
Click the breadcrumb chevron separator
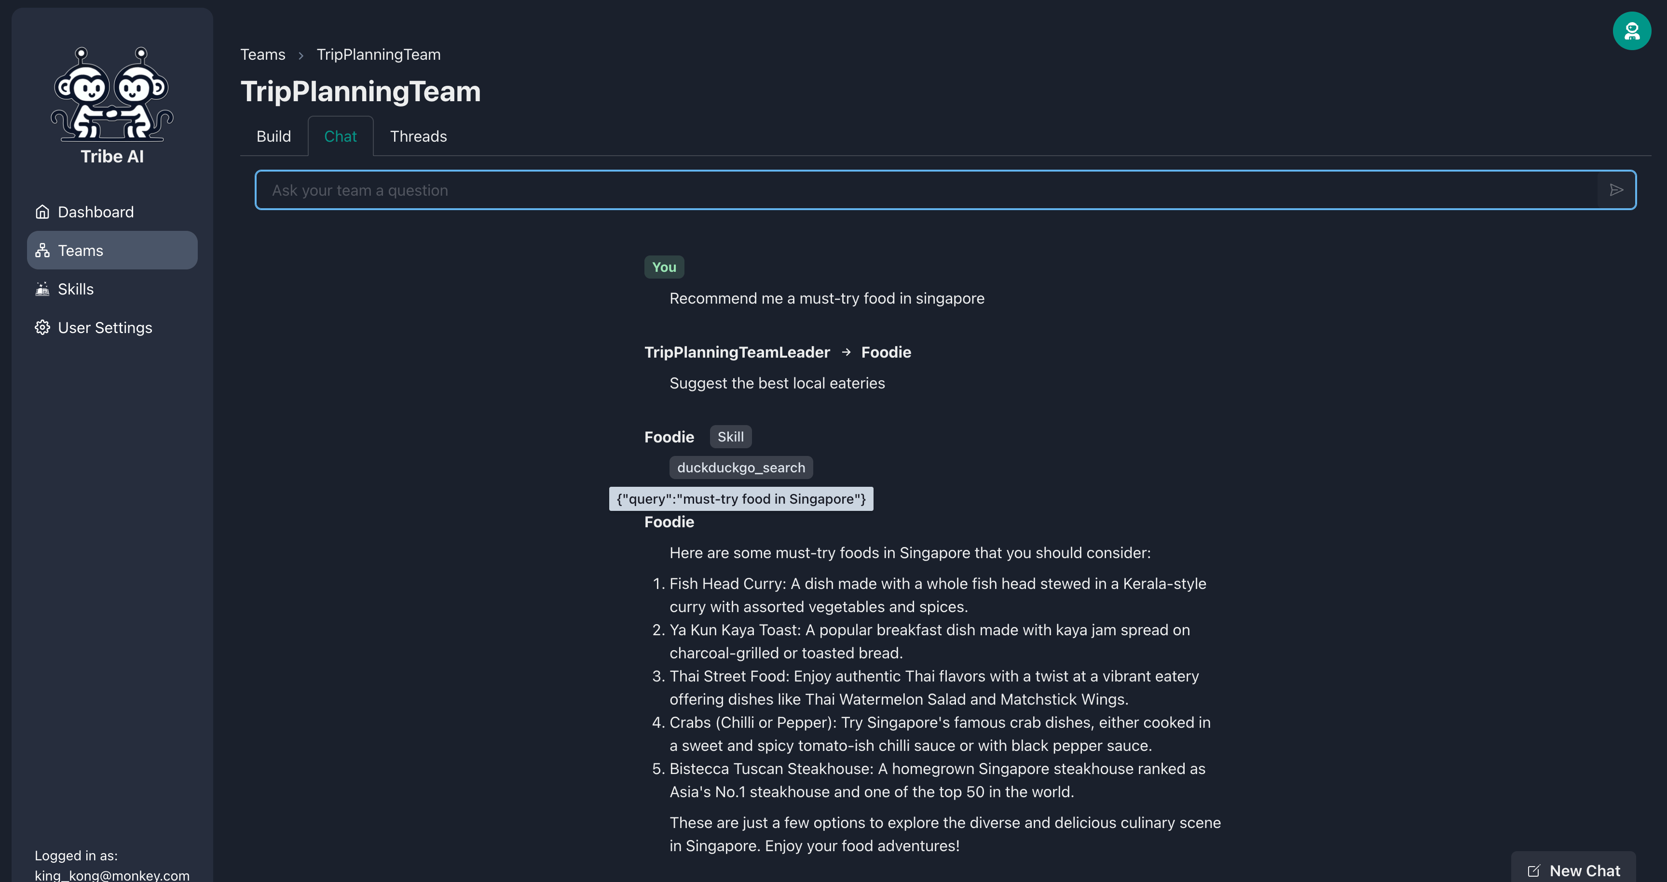click(301, 55)
